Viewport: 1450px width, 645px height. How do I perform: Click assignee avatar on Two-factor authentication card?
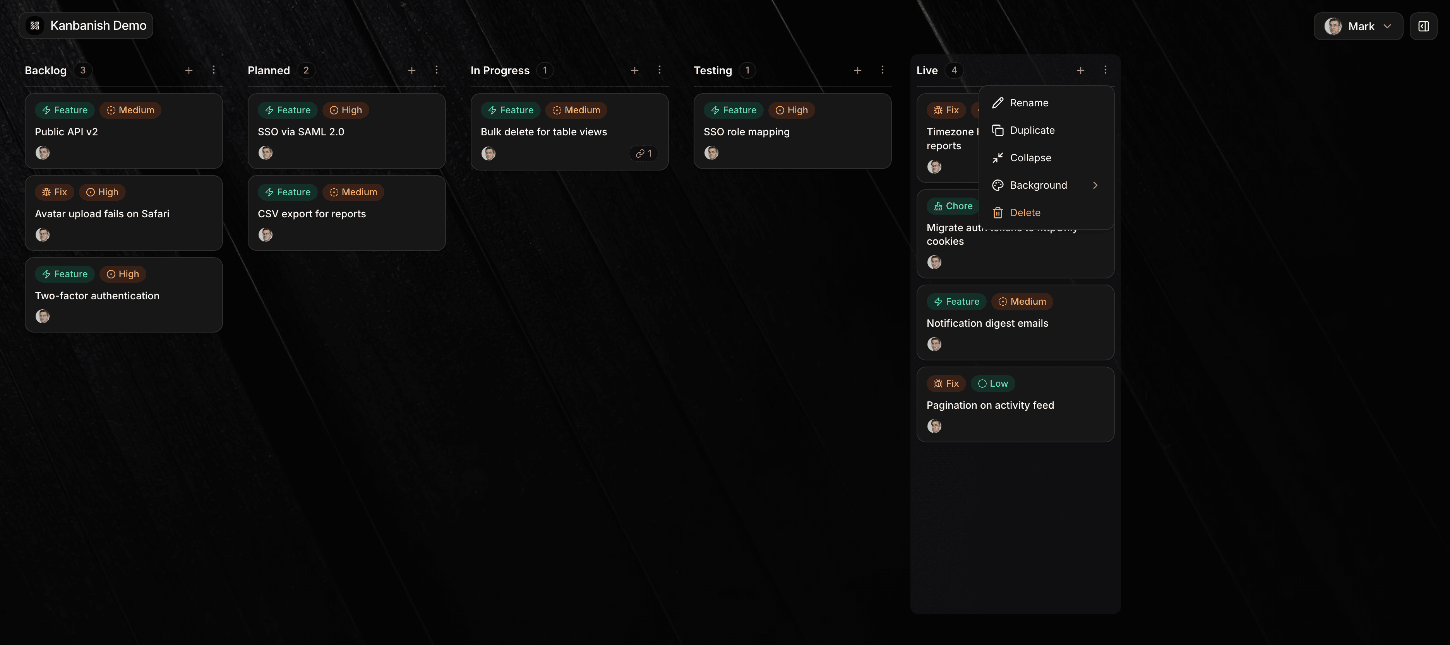click(x=43, y=316)
